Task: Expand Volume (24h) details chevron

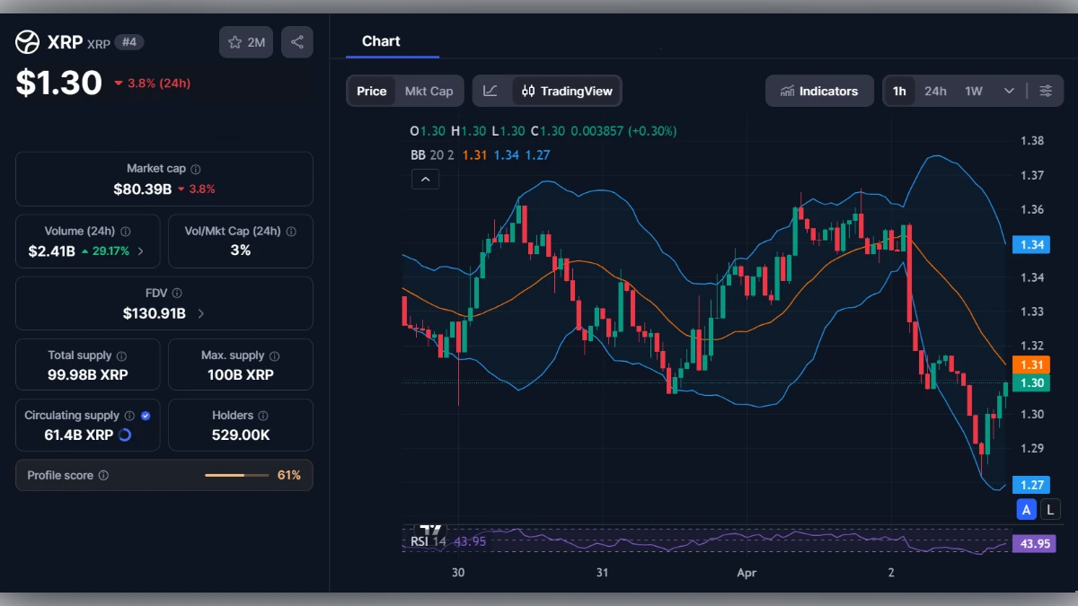Action: (140, 251)
